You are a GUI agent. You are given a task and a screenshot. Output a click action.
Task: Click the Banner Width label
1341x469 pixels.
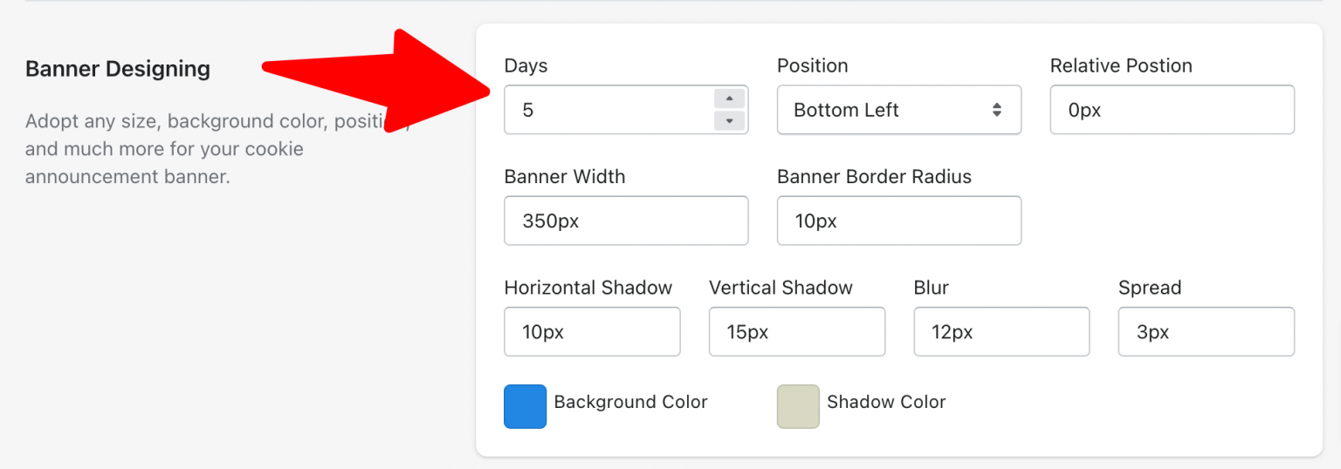[x=565, y=177]
